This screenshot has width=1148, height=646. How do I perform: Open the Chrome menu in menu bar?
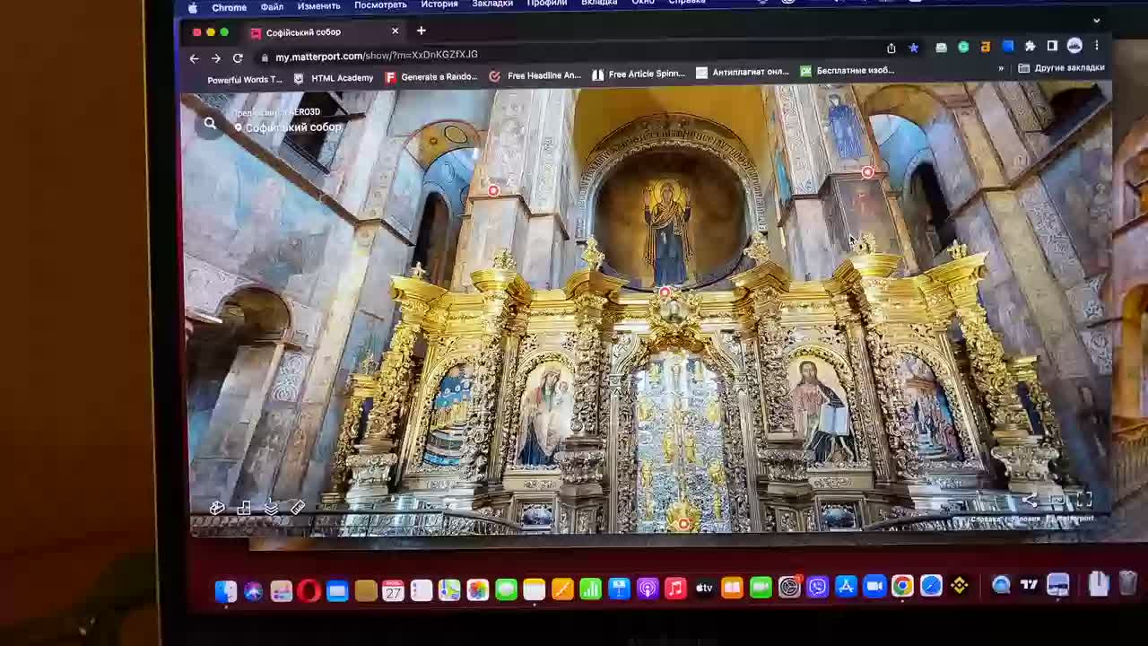click(229, 7)
